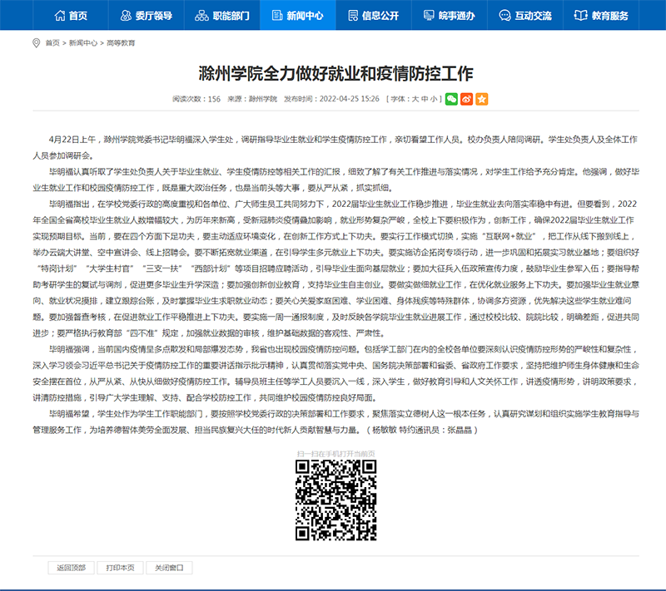Click the org-chart icon beside 职能部门

(201, 16)
